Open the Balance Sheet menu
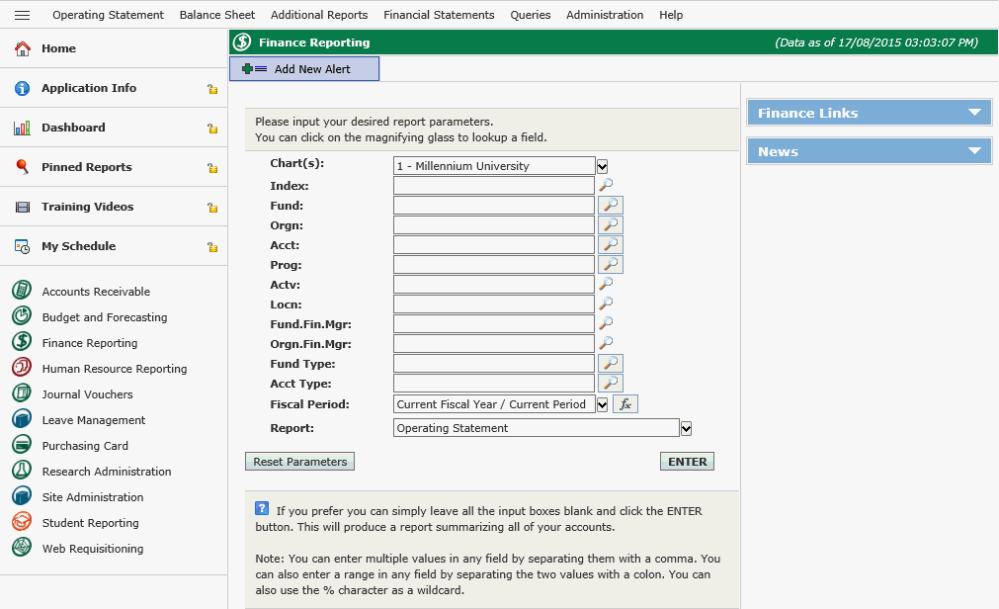The width and height of the screenshot is (999, 609). coord(217,15)
